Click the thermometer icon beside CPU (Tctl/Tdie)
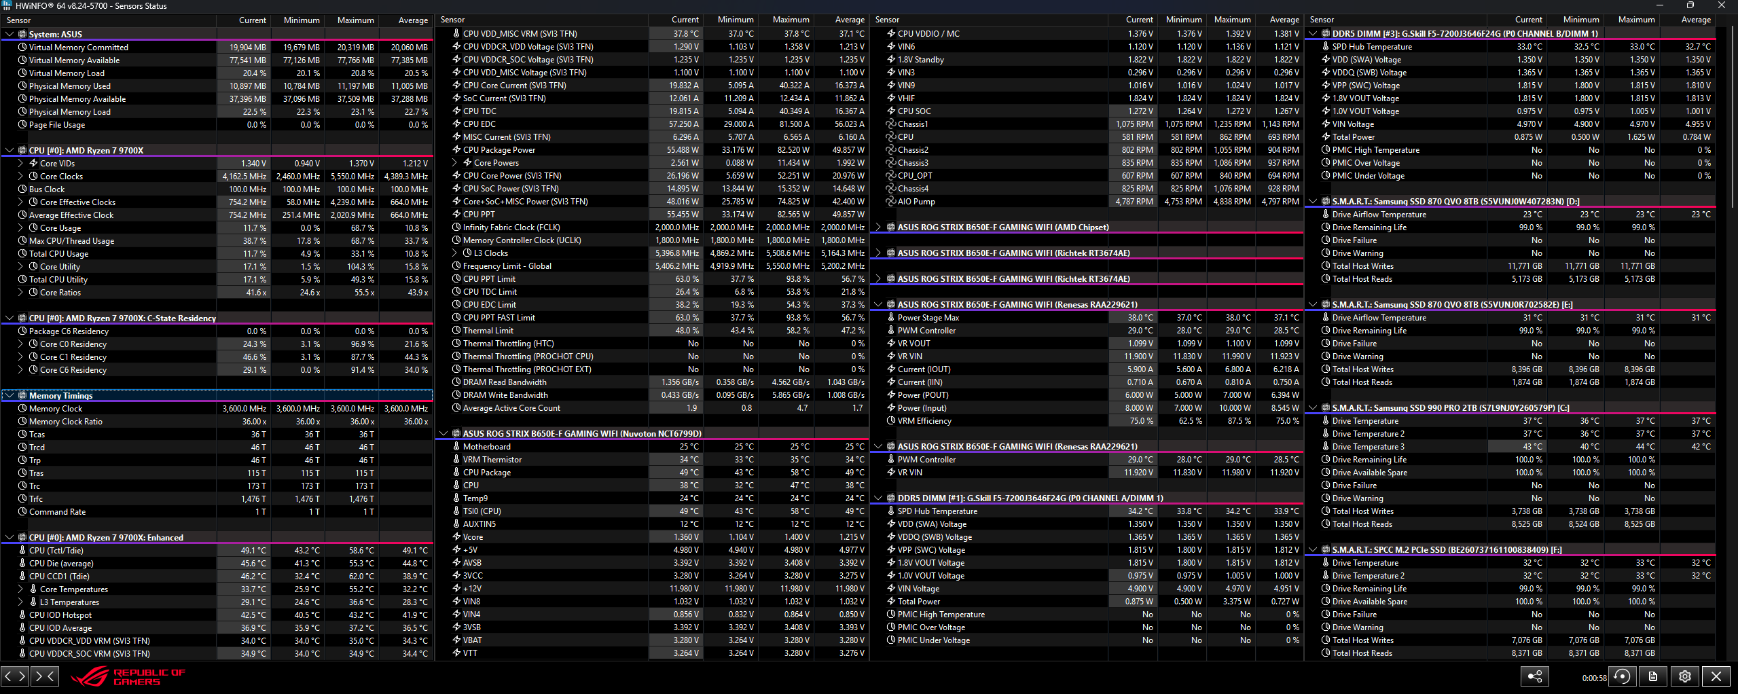The image size is (1738, 694). (x=22, y=551)
